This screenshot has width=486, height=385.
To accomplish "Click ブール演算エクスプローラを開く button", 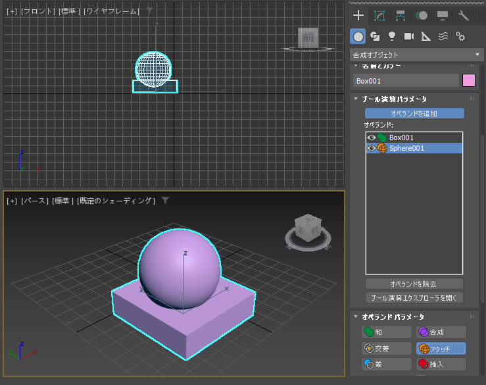I will click(x=414, y=298).
